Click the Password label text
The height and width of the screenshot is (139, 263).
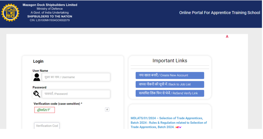[x=39, y=87]
